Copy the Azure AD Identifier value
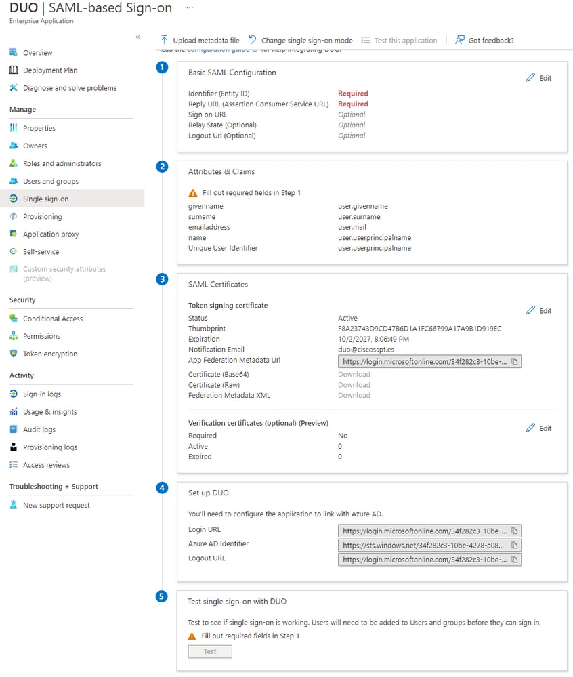Viewport: 573px width, 677px height. pos(514,546)
